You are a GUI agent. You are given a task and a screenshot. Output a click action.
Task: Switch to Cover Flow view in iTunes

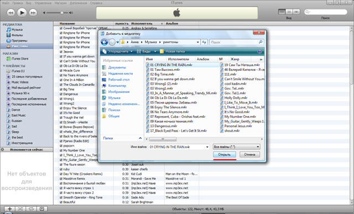296,12
